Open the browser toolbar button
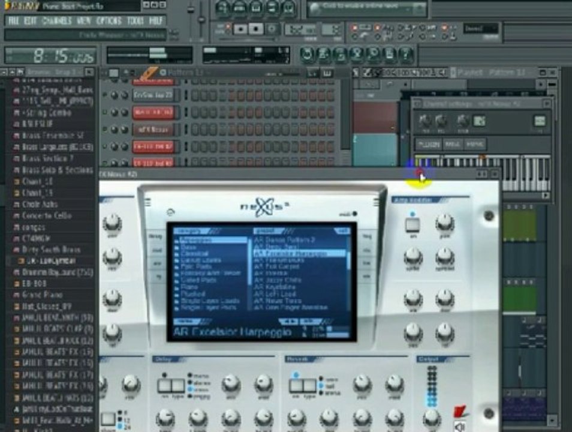This screenshot has height=432, width=572. [272, 7]
